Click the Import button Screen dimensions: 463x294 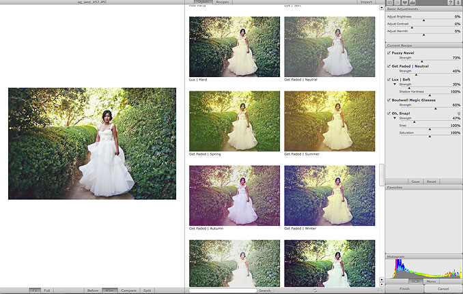tap(366, 2)
